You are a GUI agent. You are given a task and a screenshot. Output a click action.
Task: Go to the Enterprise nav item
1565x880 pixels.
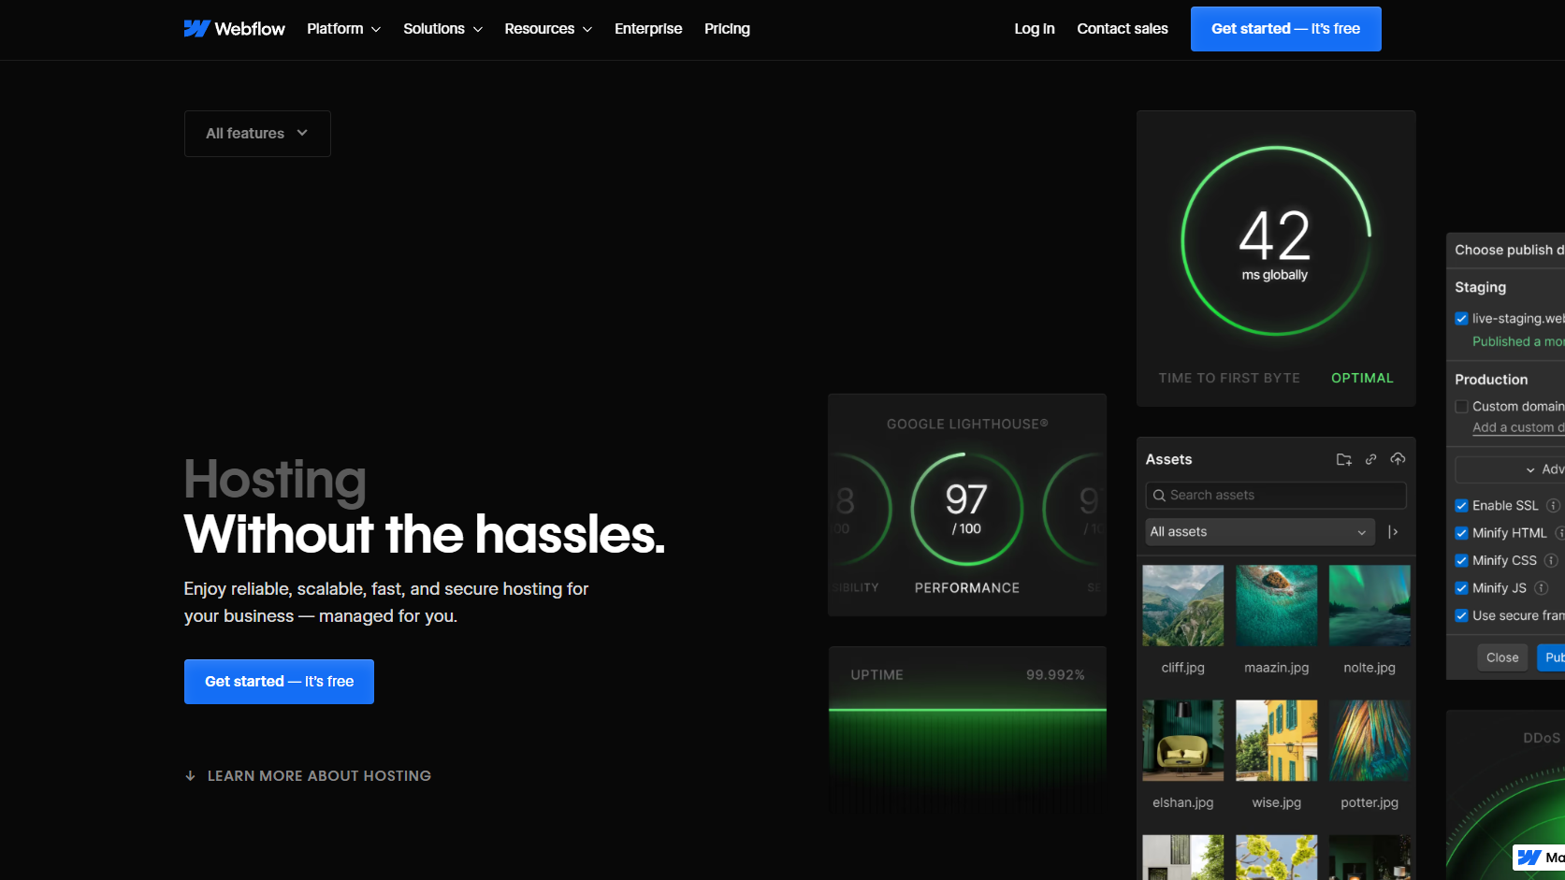tap(648, 29)
